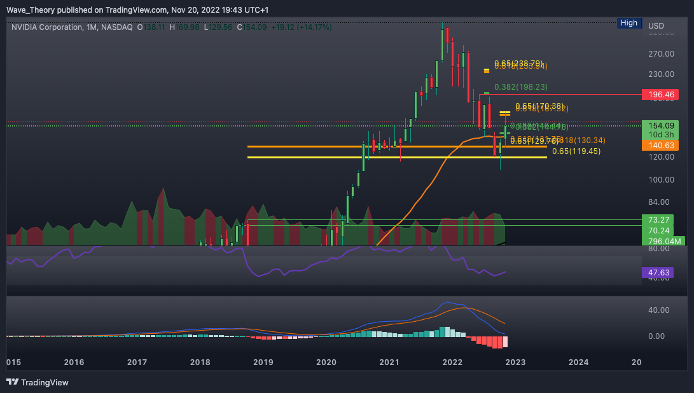The height and width of the screenshot is (393, 694).
Task: Select the USD currency label
Action: point(656,25)
